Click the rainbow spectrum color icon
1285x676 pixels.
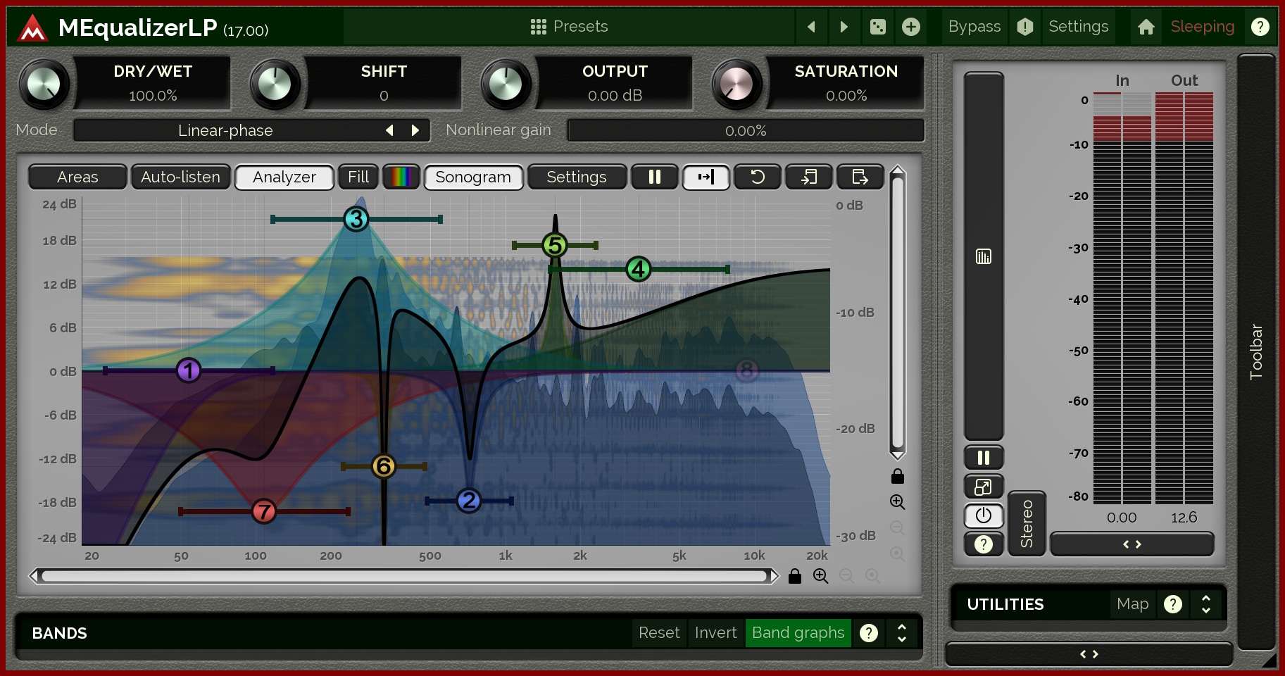click(x=401, y=177)
